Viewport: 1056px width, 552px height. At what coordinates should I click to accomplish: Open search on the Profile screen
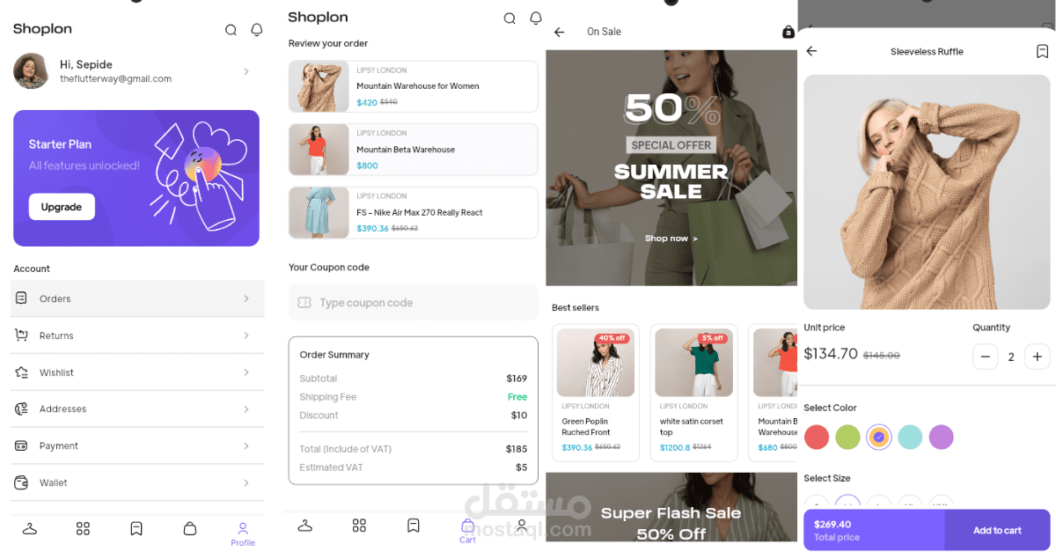coord(231,30)
